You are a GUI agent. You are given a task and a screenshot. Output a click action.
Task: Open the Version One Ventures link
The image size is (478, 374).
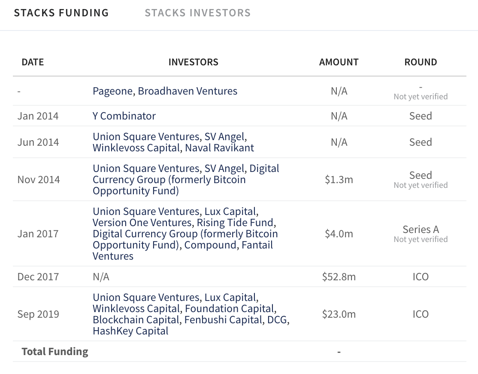(142, 223)
